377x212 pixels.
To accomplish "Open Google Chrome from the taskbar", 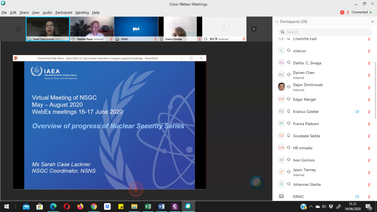I will [x=94, y=207].
